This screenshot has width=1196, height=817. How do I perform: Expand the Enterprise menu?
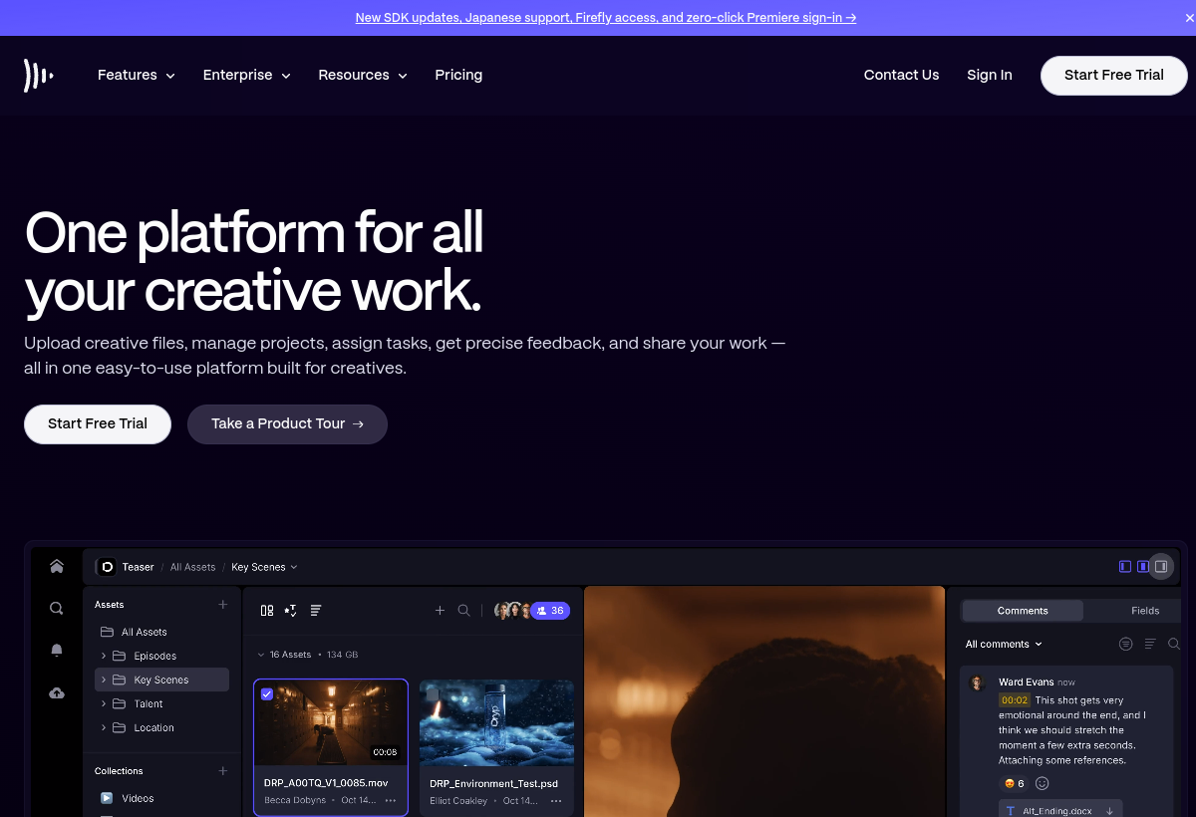click(x=247, y=75)
